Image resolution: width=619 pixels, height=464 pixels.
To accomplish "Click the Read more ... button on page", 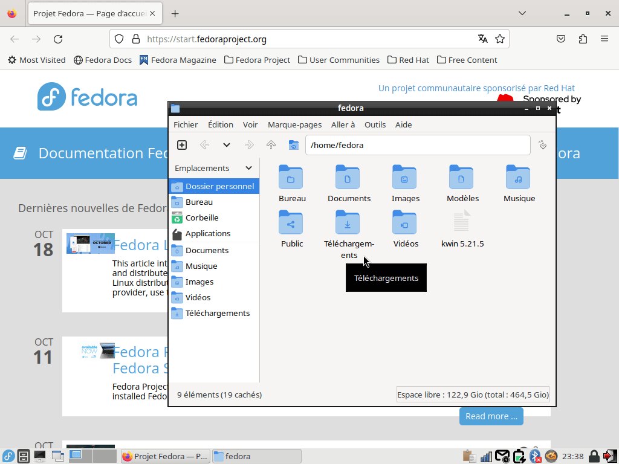I will pyautogui.click(x=491, y=416).
